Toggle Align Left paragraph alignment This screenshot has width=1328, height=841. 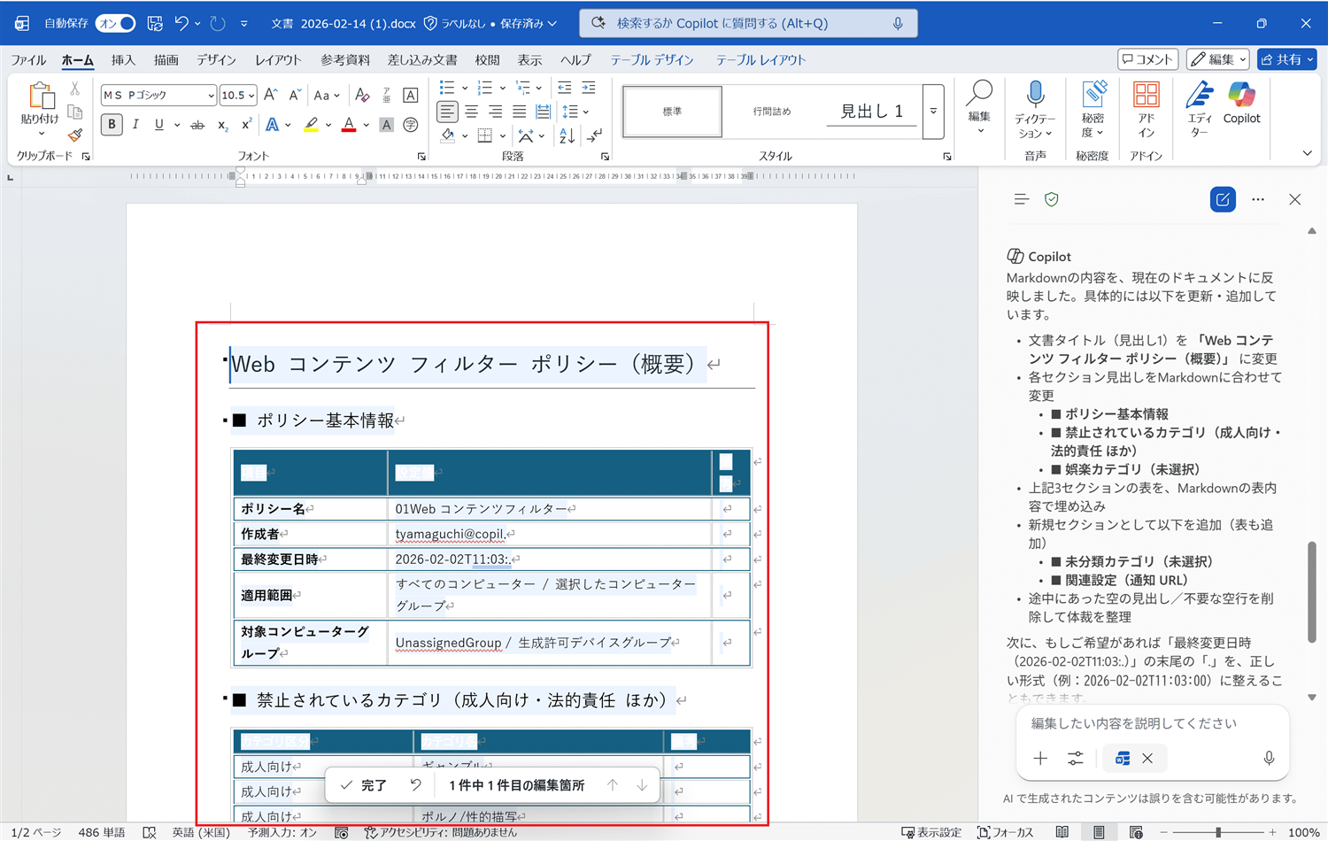pos(447,112)
